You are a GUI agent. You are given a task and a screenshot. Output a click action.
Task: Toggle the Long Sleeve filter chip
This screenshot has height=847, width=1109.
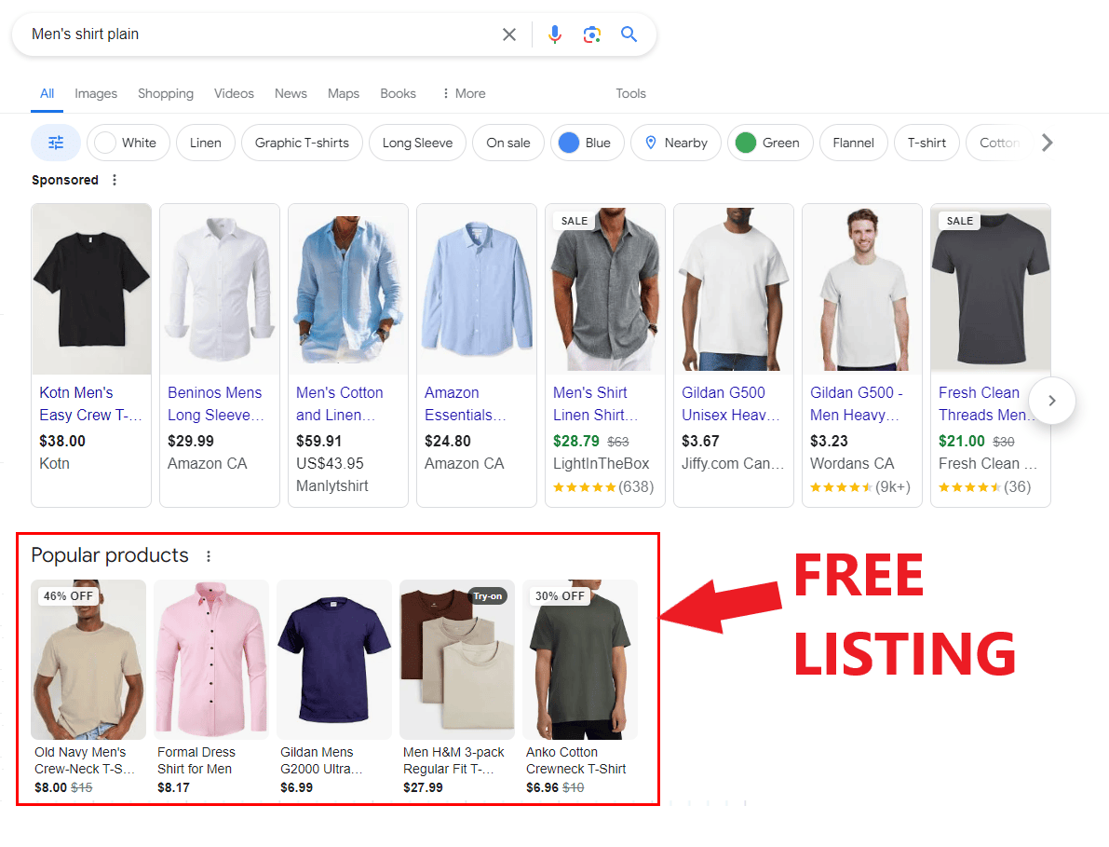click(x=417, y=143)
